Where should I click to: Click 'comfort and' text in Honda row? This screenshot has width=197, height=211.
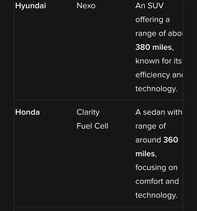[157, 181]
